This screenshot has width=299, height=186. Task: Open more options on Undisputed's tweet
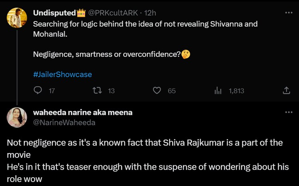tap(289, 13)
